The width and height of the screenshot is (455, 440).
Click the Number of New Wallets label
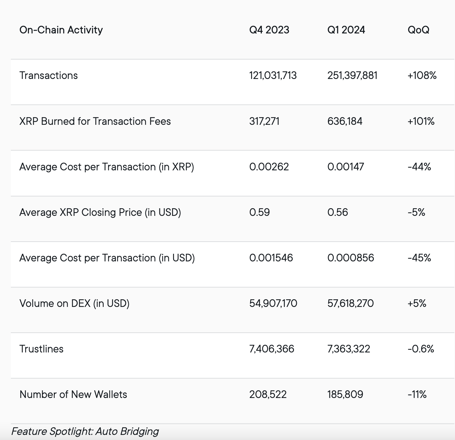[73, 394]
